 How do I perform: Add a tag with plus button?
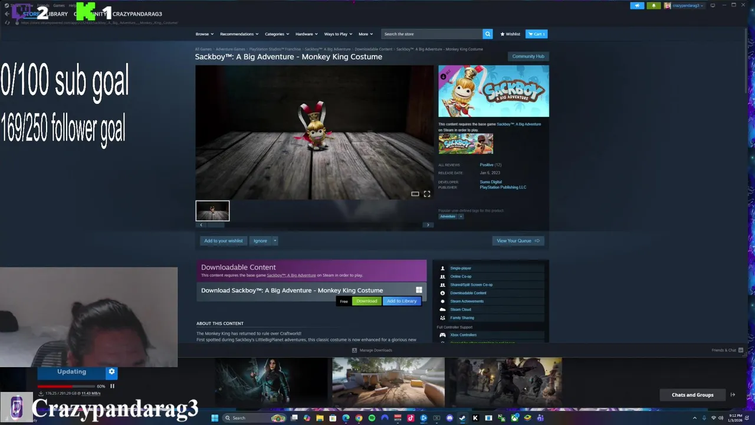461,217
